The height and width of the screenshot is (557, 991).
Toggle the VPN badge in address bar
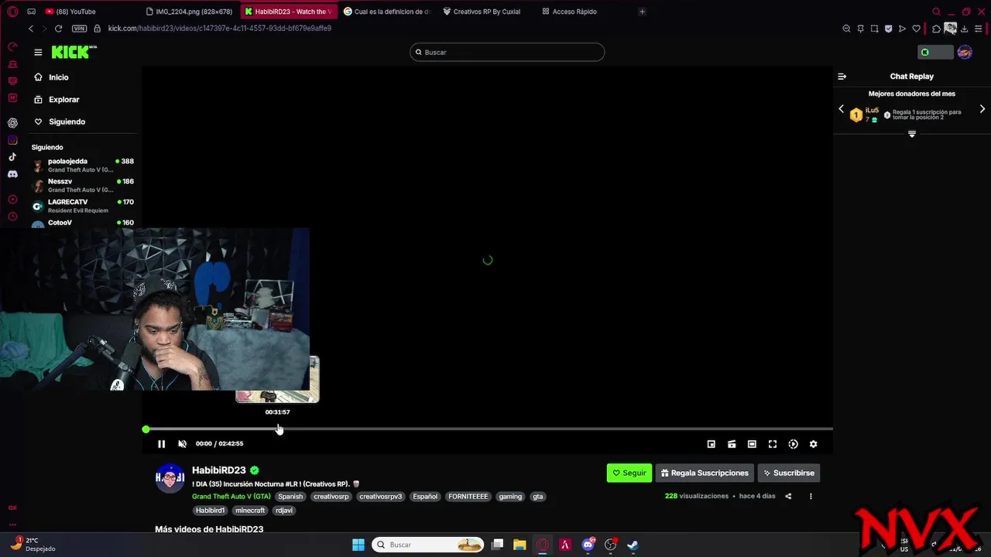(79, 29)
